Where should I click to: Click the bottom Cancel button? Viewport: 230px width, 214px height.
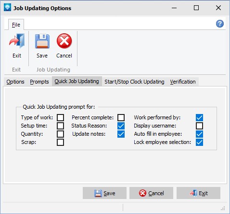[x=151, y=193]
